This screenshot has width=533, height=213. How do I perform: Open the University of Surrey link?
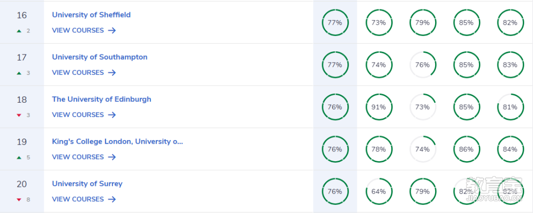(87, 184)
